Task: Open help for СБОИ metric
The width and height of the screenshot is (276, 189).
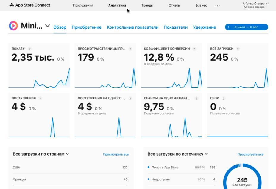Action: (x=224, y=99)
